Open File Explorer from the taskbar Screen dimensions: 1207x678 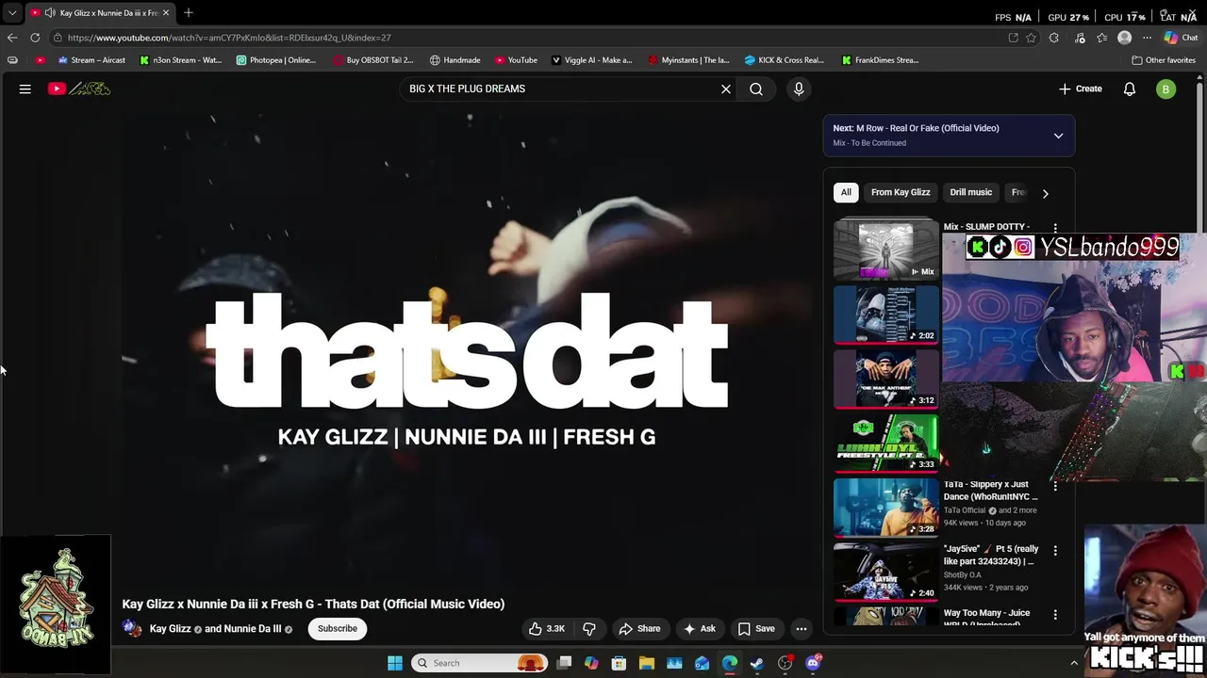pyautogui.click(x=647, y=663)
